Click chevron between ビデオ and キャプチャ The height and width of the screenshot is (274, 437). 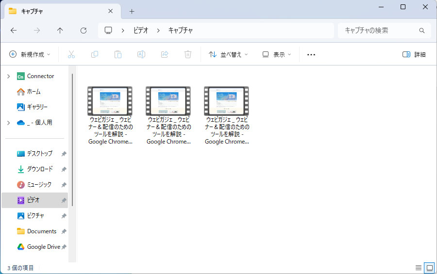click(158, 31)
